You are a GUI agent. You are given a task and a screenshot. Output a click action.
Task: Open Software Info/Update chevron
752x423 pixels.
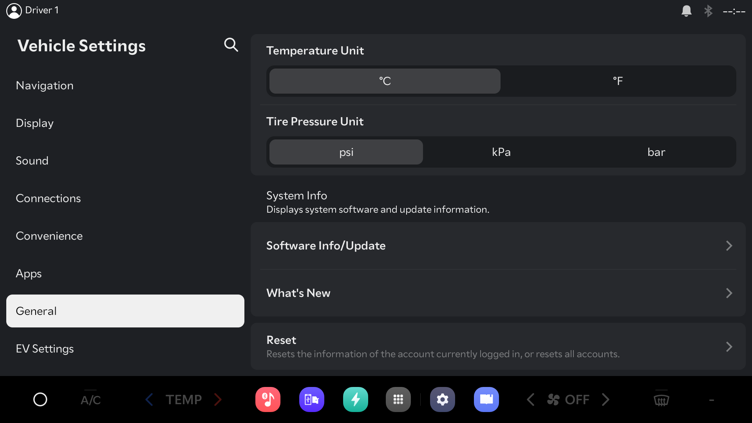click(728, 246)
